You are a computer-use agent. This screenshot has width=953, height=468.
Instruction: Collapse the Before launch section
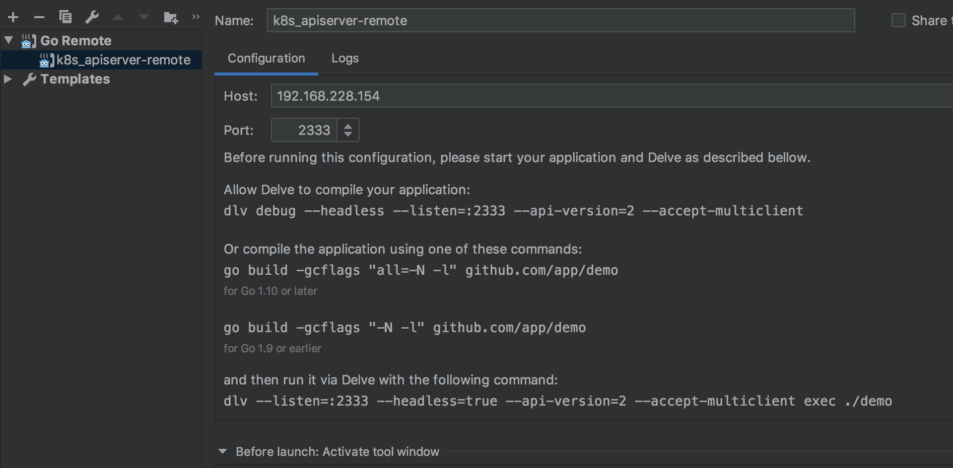click(x=223, y=451)
